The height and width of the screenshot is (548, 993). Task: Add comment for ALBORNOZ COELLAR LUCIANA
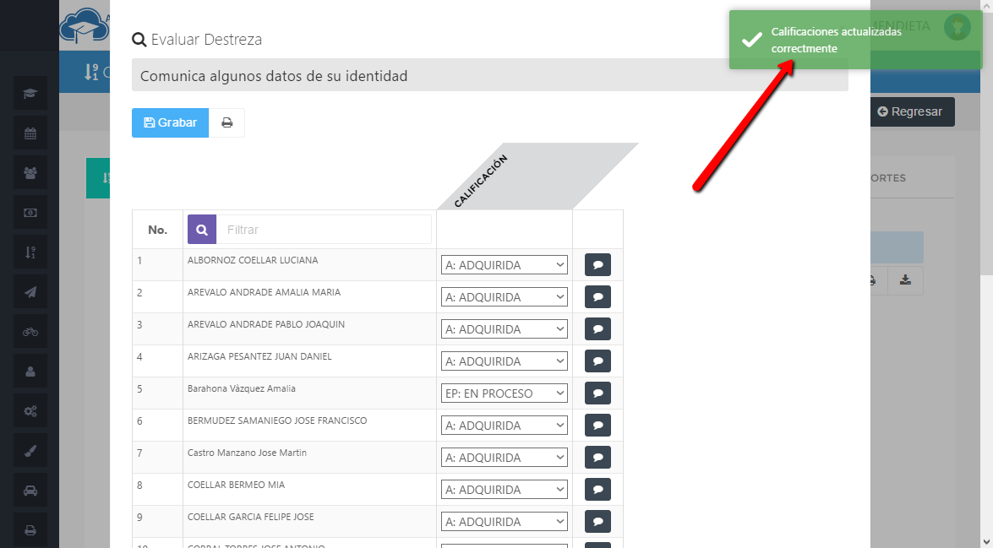coord(597,264)
